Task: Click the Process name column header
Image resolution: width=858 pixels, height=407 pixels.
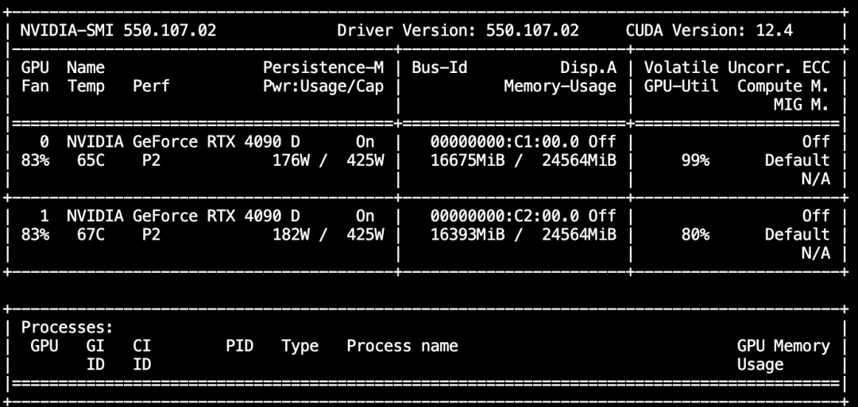Action: click(x=403, y=347)
